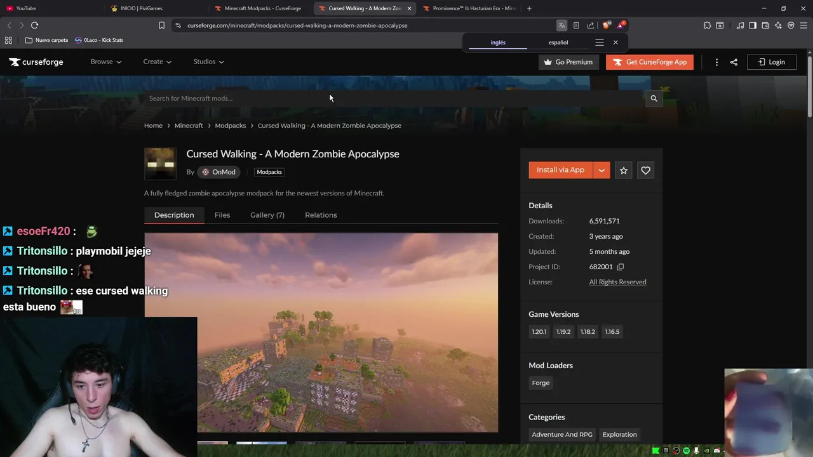Click the Modpacks breadcrumb link
Screen dimensions: 813x457
tap(230, 126)
